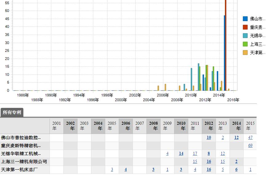Image resolution: width=267 pixels, height=177 pixels.
Task: Open 无锡华联 2013 count 12
Action: click(x=223, y=154)
